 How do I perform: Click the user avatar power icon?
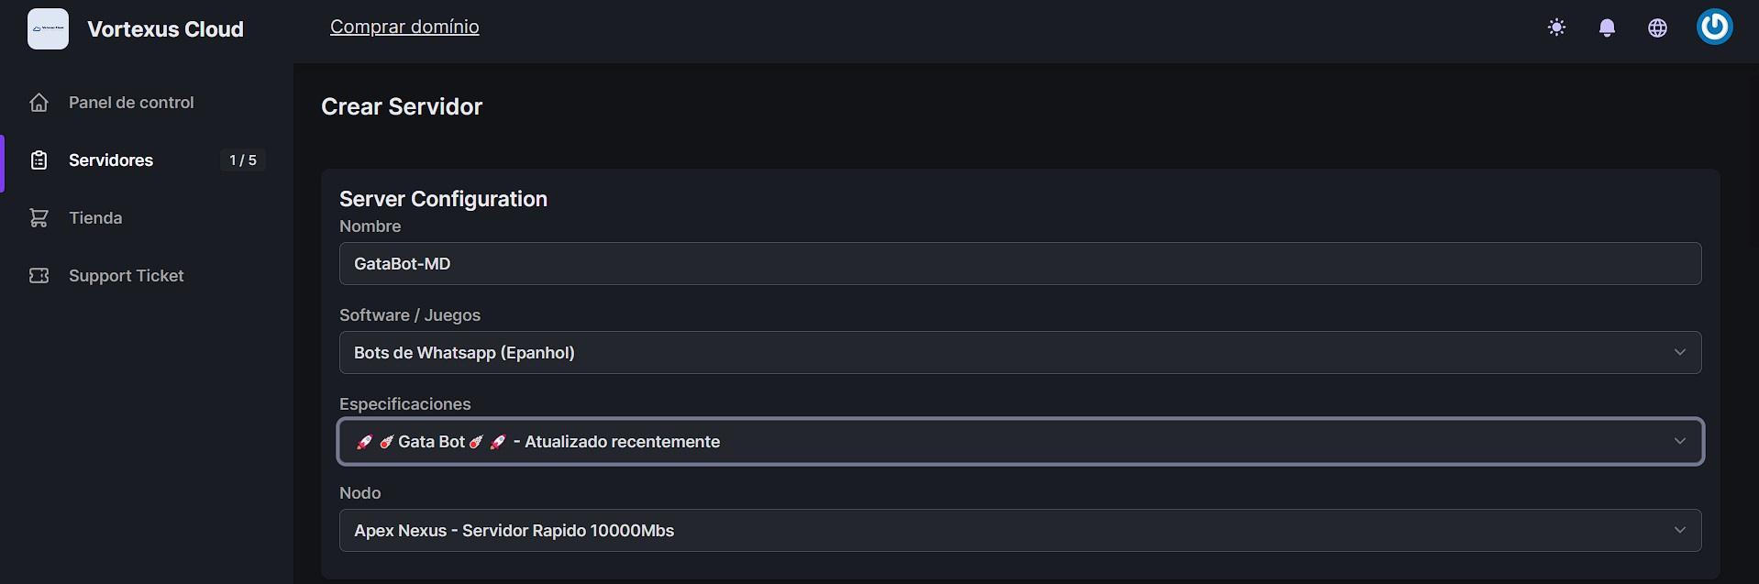1714,27
